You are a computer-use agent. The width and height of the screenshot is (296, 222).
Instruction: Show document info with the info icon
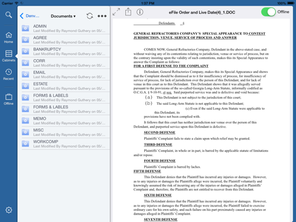[140, 12]
